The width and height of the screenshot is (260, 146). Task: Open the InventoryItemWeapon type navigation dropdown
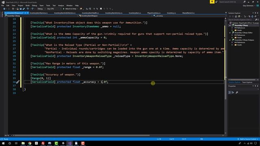tap(115, 16)
